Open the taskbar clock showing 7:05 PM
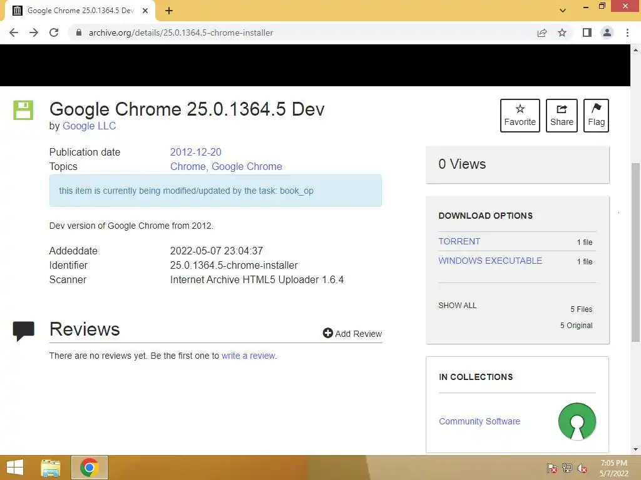The height and width of the screenshot is (480, 641). click(613, 468)
